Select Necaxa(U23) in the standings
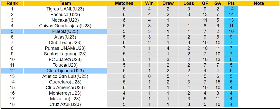Screen dimensions: 280x109 click(x=65, y=20)
